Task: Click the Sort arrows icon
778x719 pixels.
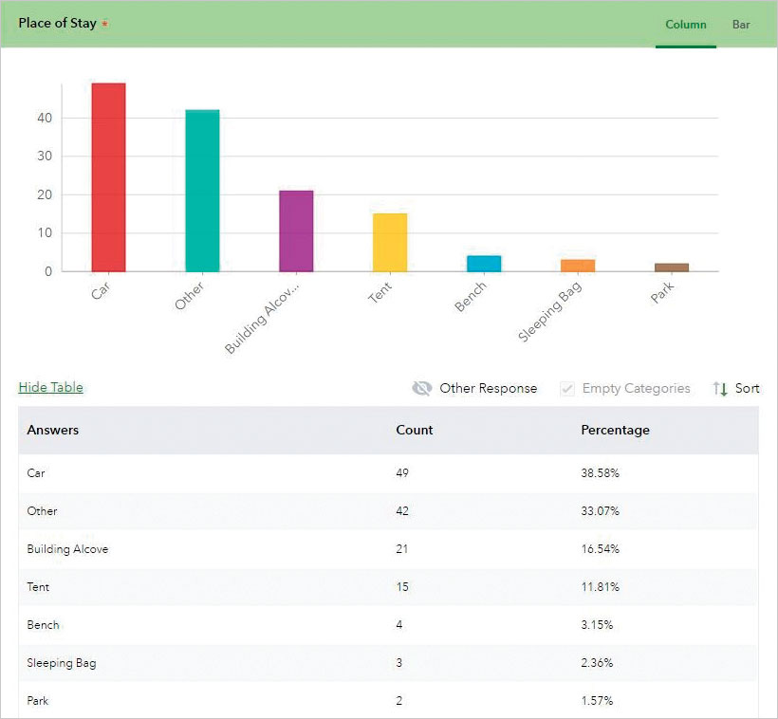Action: 720,389
